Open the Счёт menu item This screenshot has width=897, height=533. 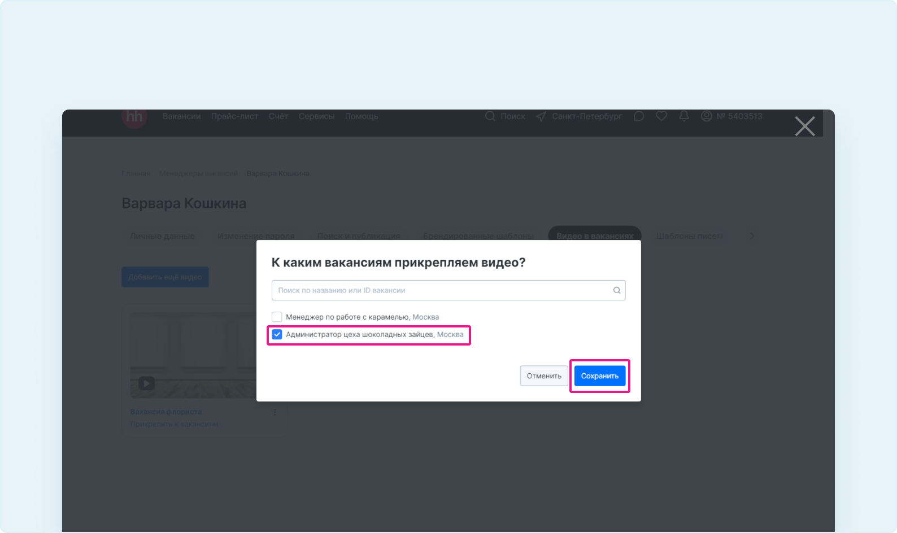278,116
